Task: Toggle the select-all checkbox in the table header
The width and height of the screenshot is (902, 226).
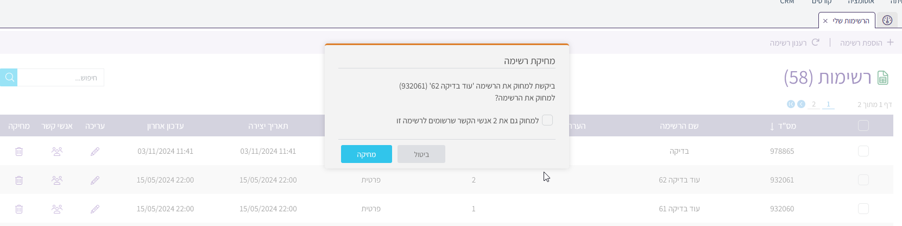Action: tap(863, 126)
